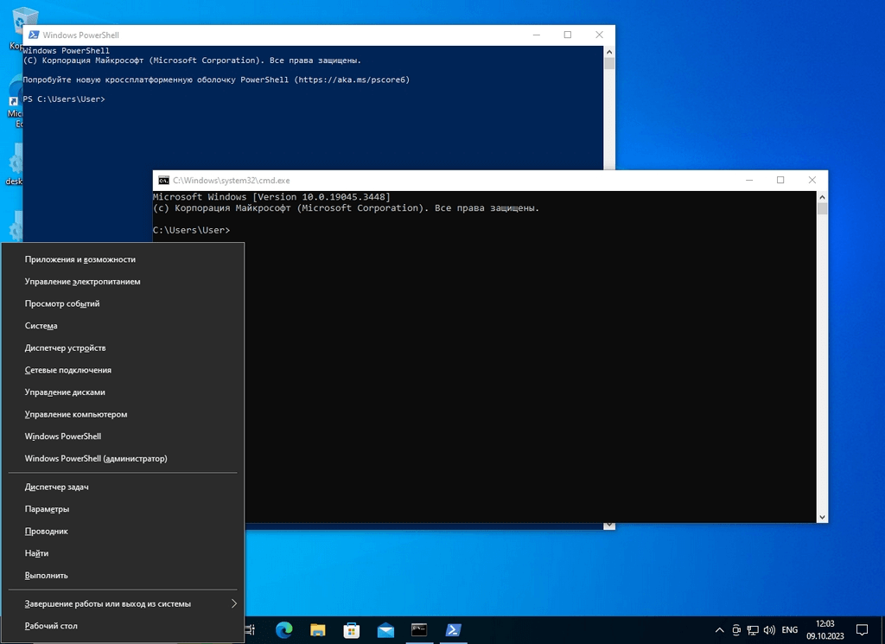Image resolution: width=885 pixels, height=644 pixels.
Task: Click the cmd.exe scrollbar thumb
Action: point(823,208)
